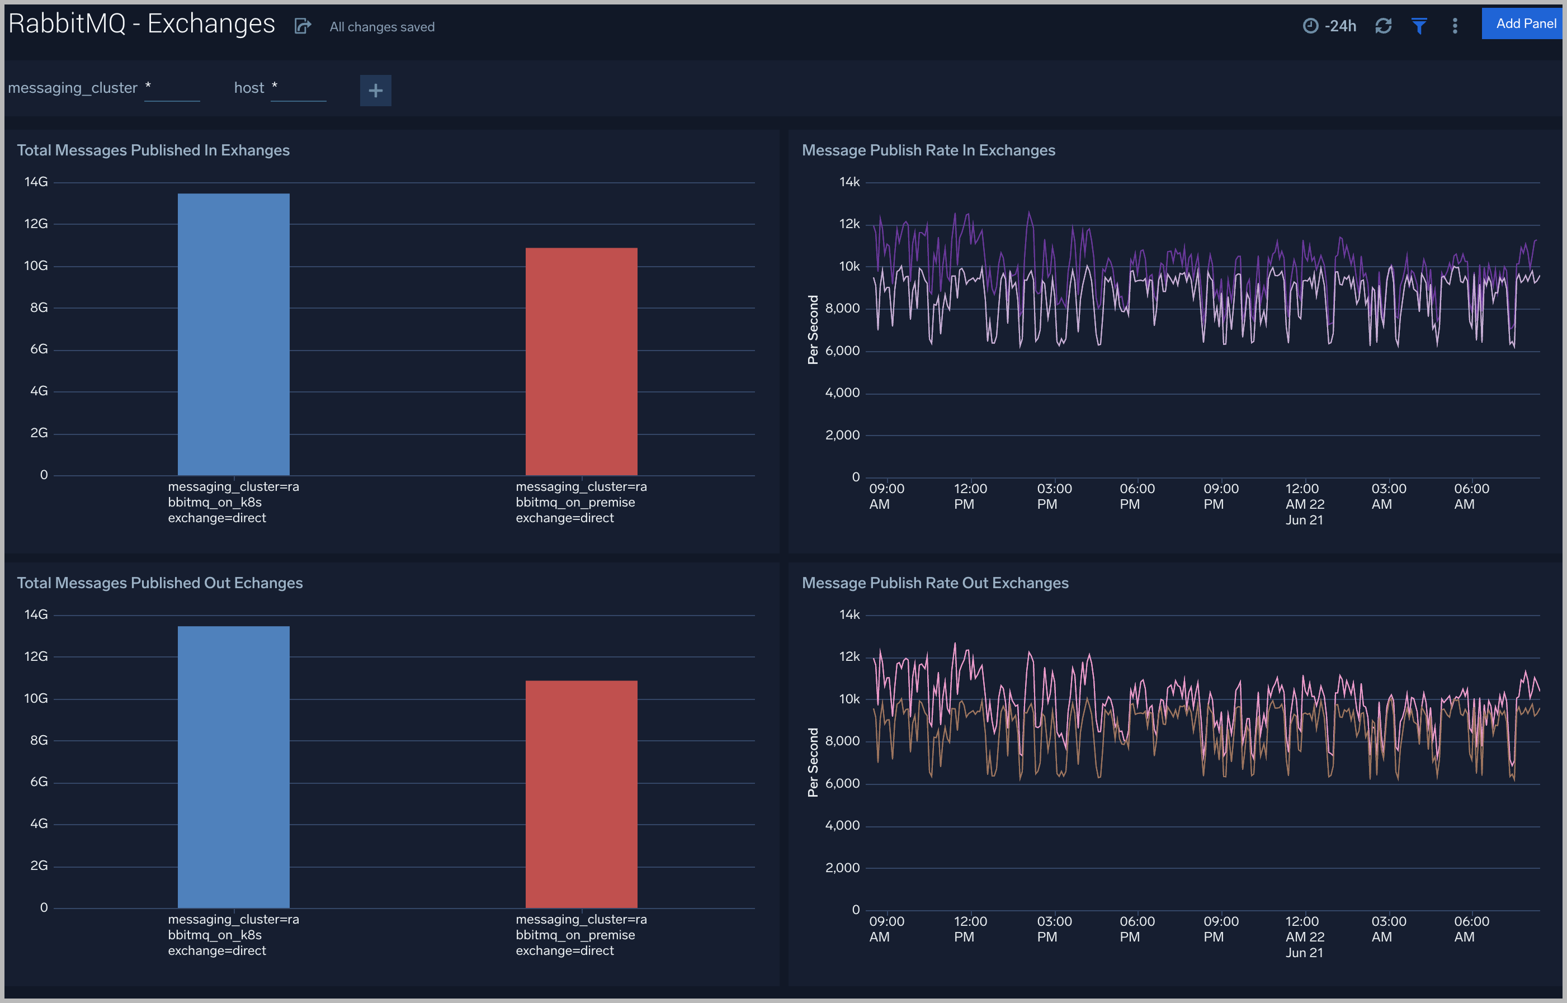
Task: Refresh the dashboard data
Action: pyautogui.click(x=1384, y=25)
